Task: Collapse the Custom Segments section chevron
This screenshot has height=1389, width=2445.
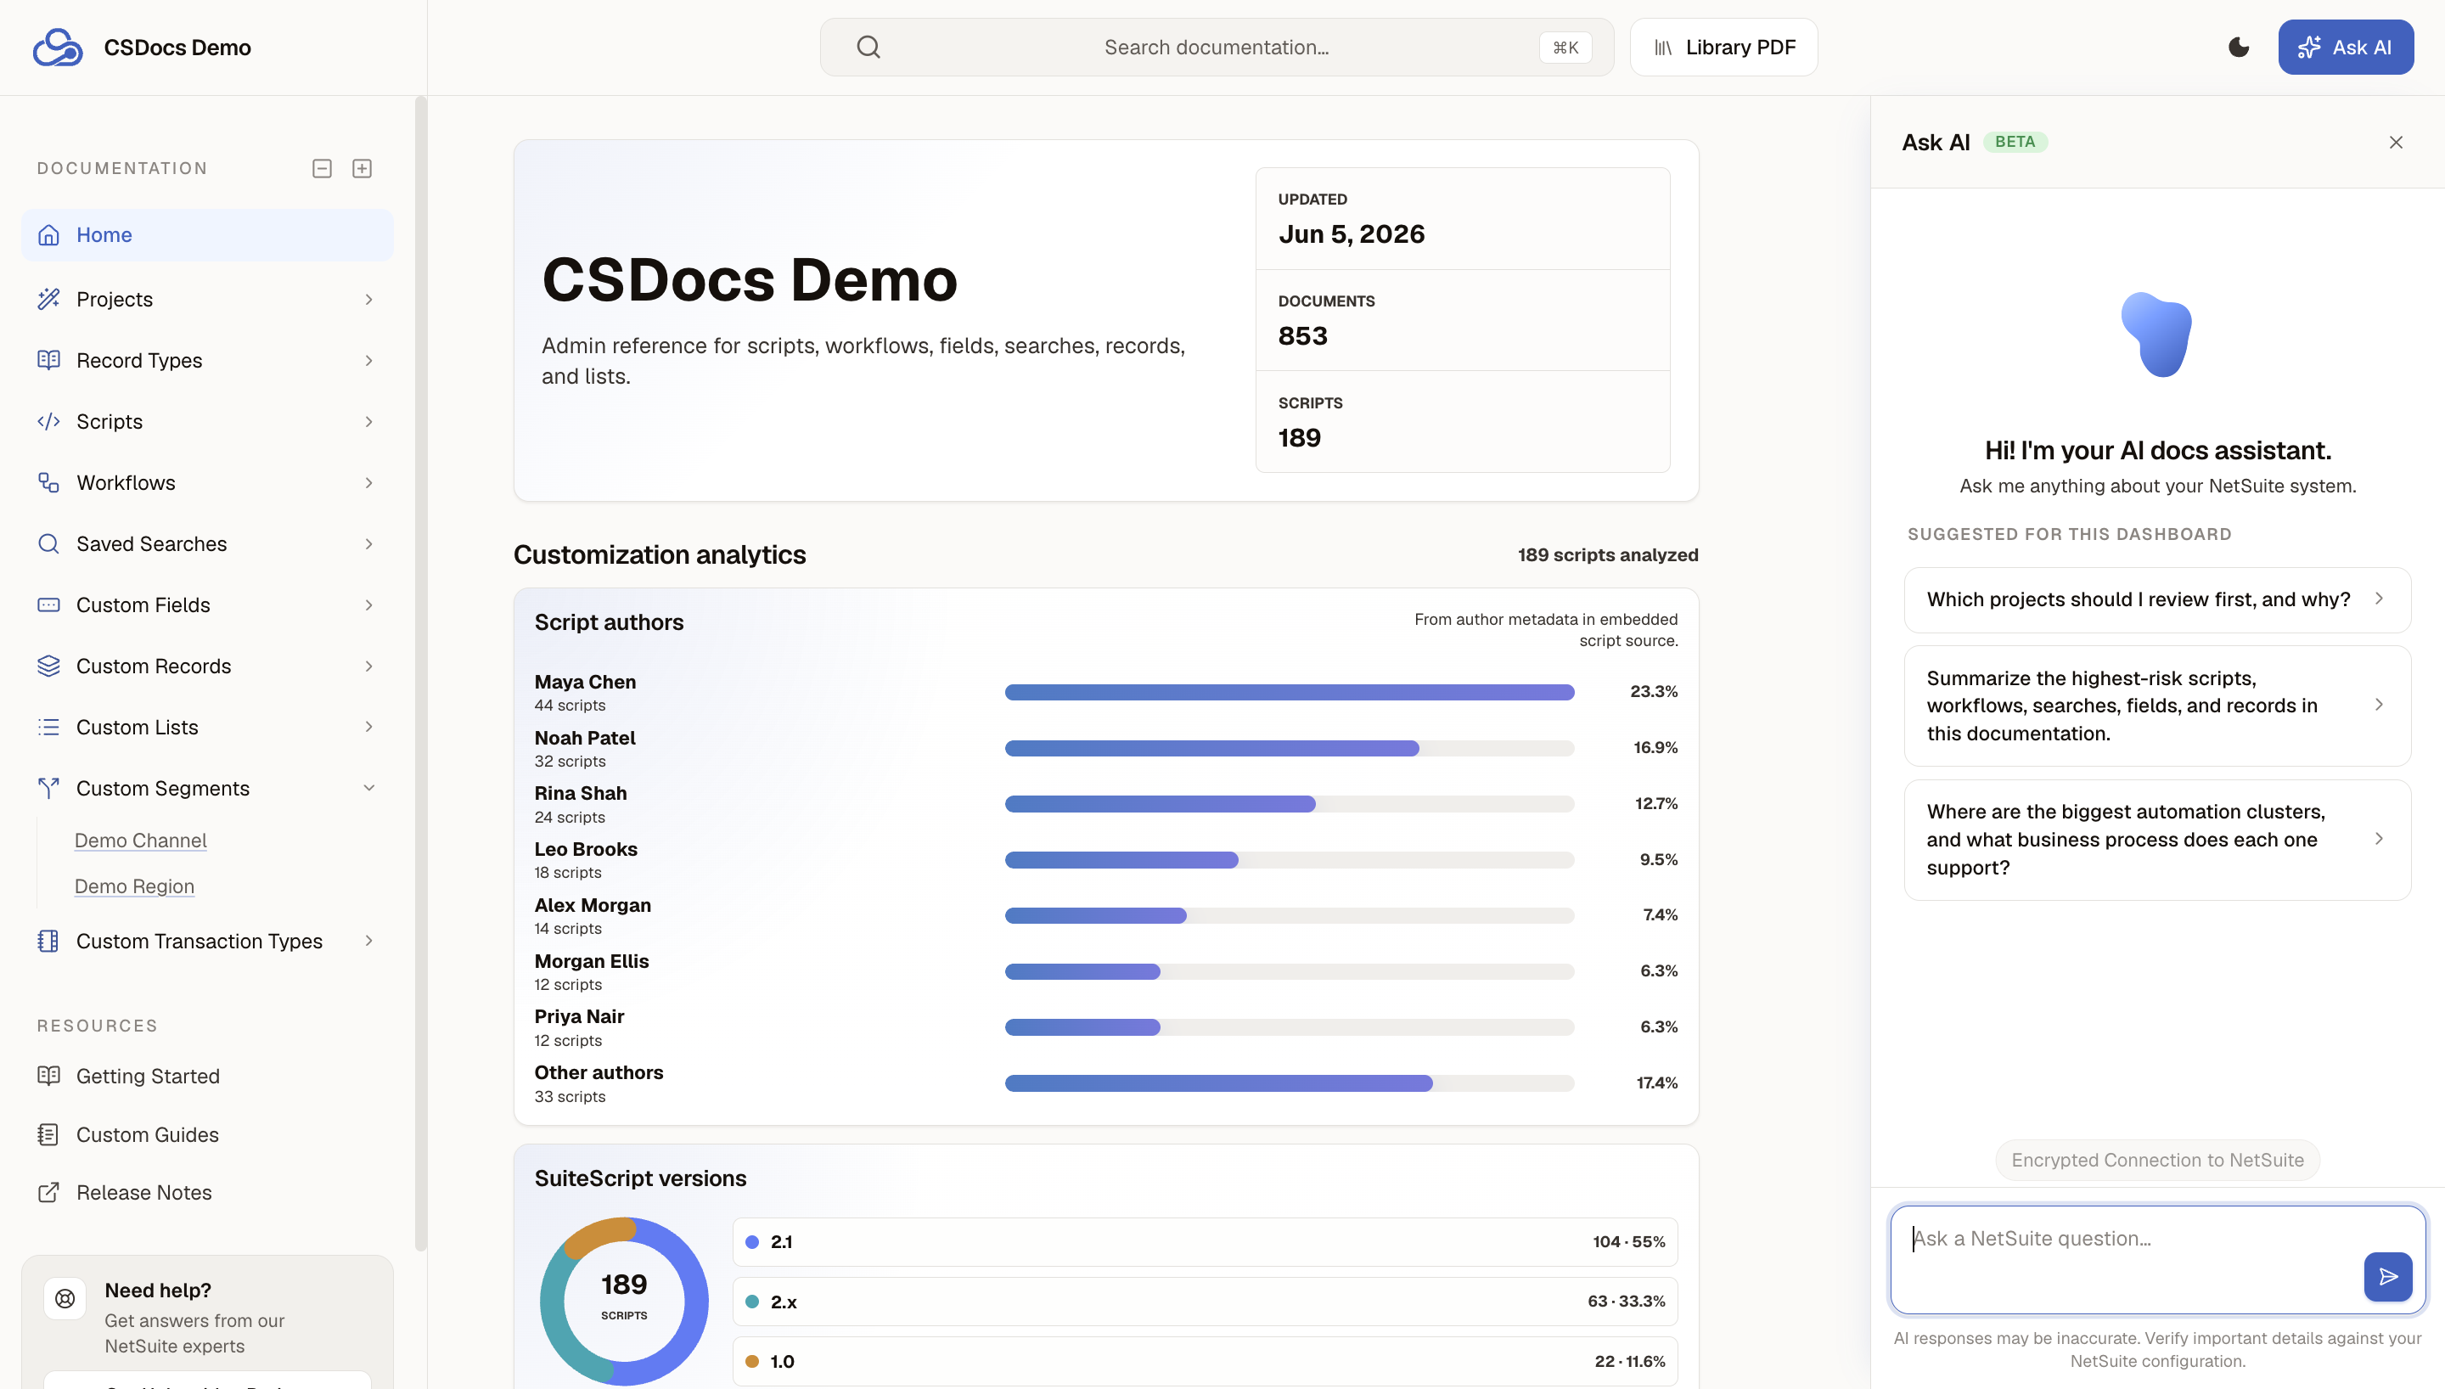Action: pyautogui.click(x=369, y=788)
